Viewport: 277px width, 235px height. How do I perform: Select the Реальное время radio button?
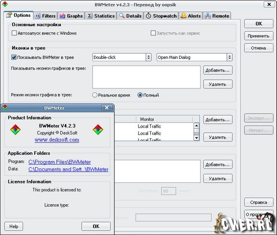(94, 95)
